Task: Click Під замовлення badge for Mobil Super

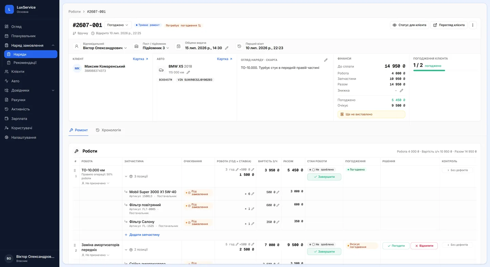Action: point(198,193)
